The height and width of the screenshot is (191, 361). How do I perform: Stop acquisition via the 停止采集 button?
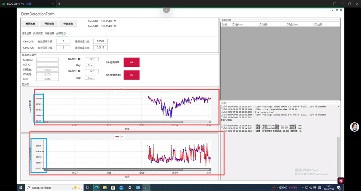(x=68, y=24)
